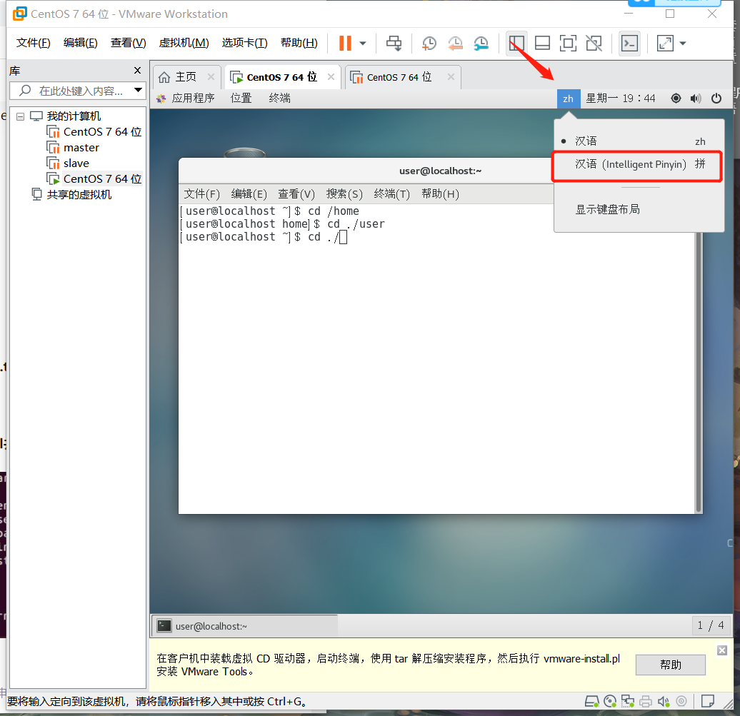Click the hard disk status bar icon
Image resolution: width=740 pixels, height=716 pixels.
[x=591, y=702]
